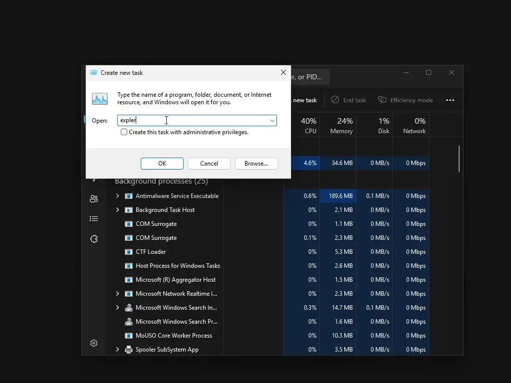Click OK in the Create new task dialog

click(x=162, y=164)
